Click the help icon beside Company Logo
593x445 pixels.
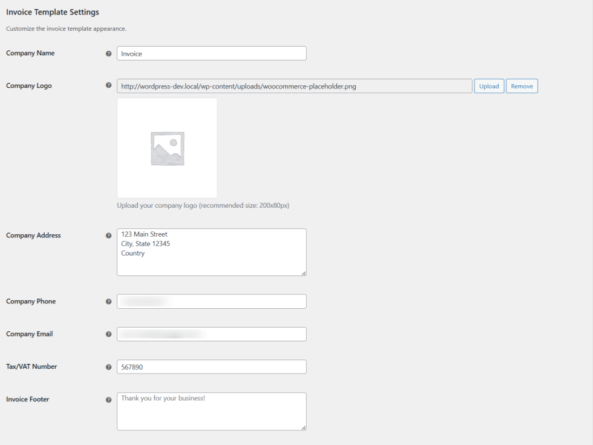click(109, 86)
